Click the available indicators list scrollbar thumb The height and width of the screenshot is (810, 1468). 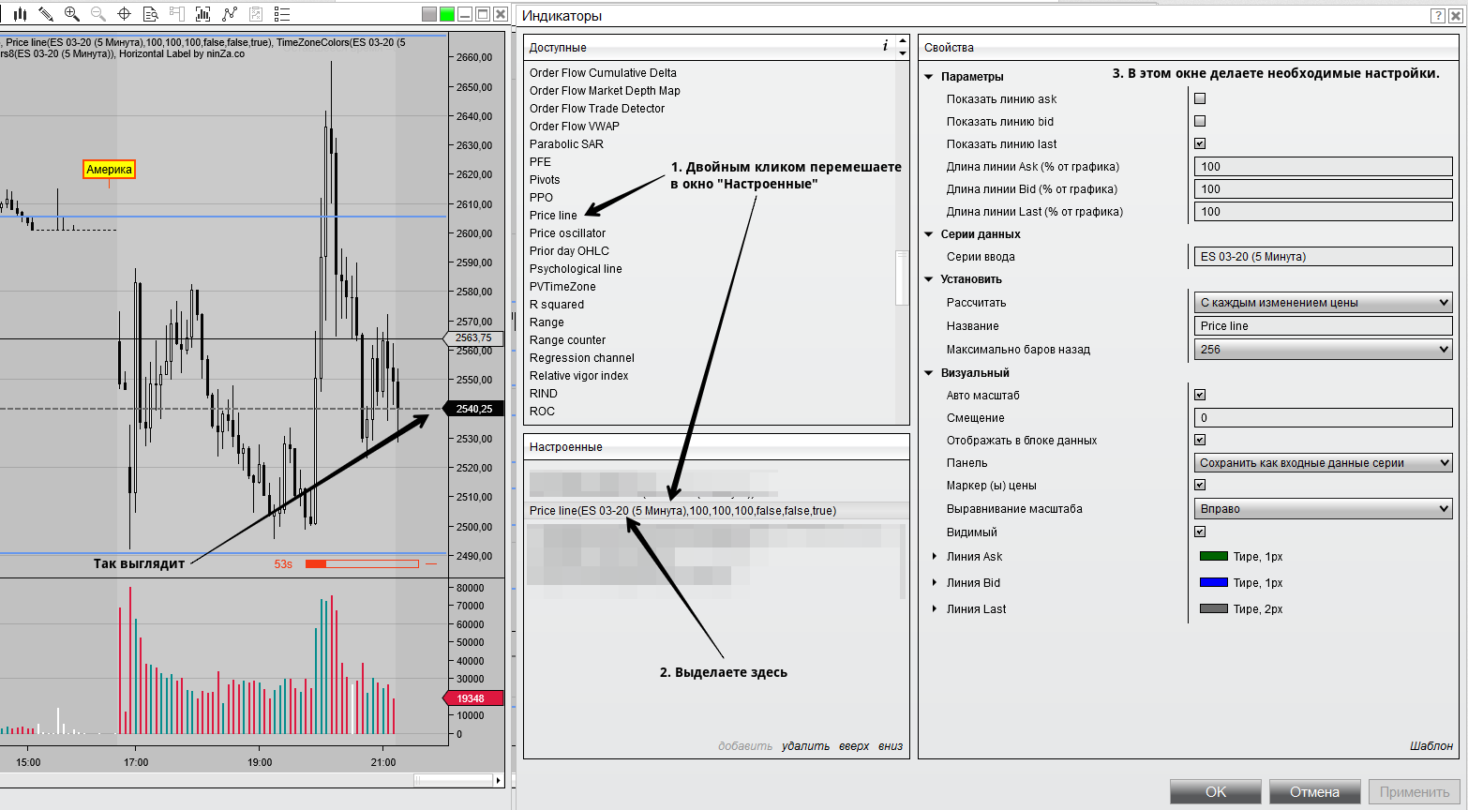pyautogui.click(x=902, y=277)
